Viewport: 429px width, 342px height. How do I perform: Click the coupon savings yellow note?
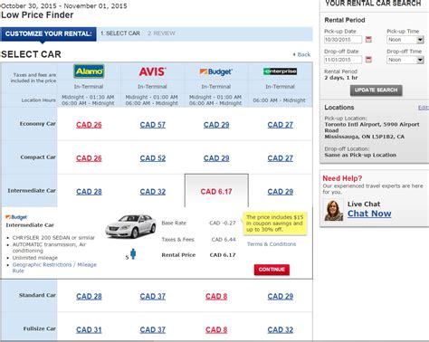click(275, 223)
